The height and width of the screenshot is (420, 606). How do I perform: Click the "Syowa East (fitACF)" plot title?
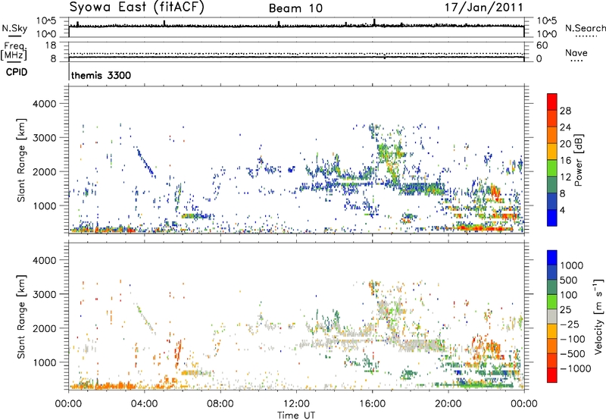coord(136,7)
